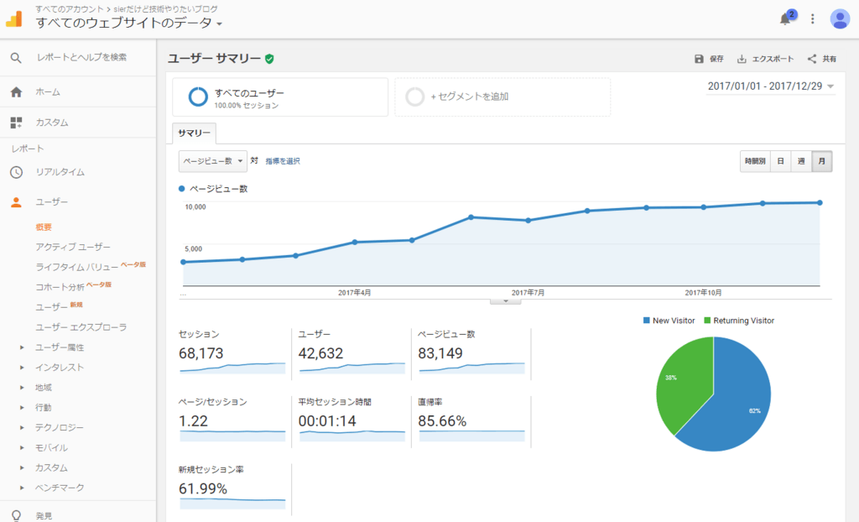Open the notifications bell icon

[785, 19]
